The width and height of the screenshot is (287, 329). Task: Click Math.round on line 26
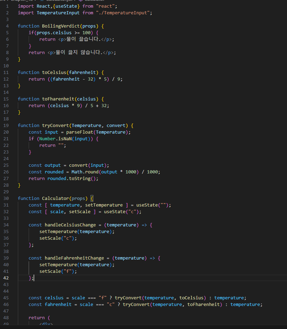85,172
